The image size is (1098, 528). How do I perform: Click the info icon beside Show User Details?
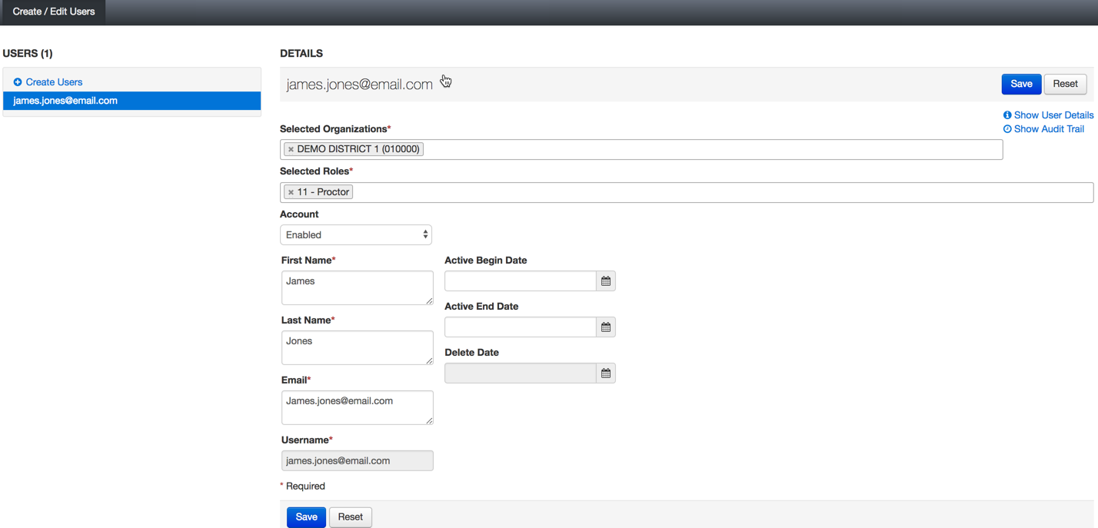tap(1007, 115)
